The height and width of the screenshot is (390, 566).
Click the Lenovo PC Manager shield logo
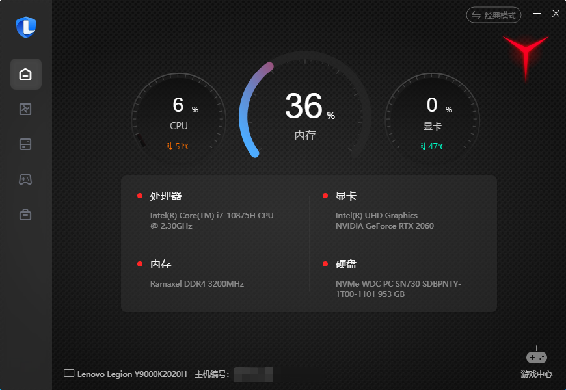(x=26, y=27)
